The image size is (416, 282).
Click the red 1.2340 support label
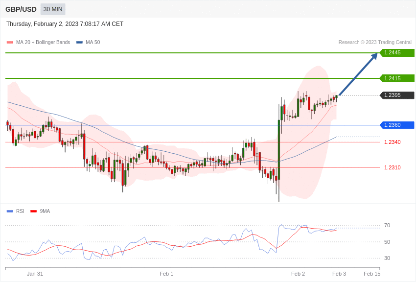(393, 142)
